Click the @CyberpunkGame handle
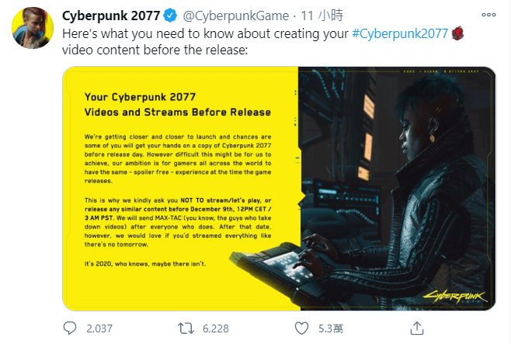The image size is (511, 344). click(236, 16)
